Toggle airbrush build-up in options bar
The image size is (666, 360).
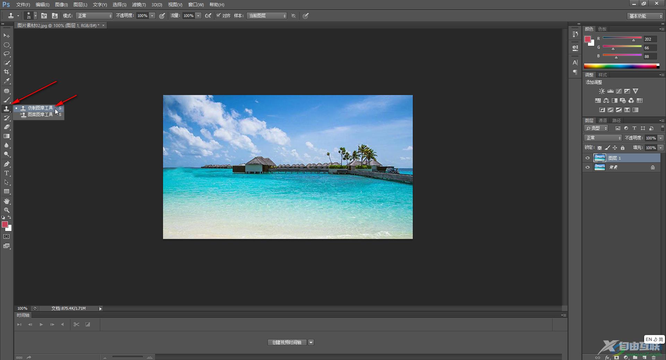click(x=208, y=16)
